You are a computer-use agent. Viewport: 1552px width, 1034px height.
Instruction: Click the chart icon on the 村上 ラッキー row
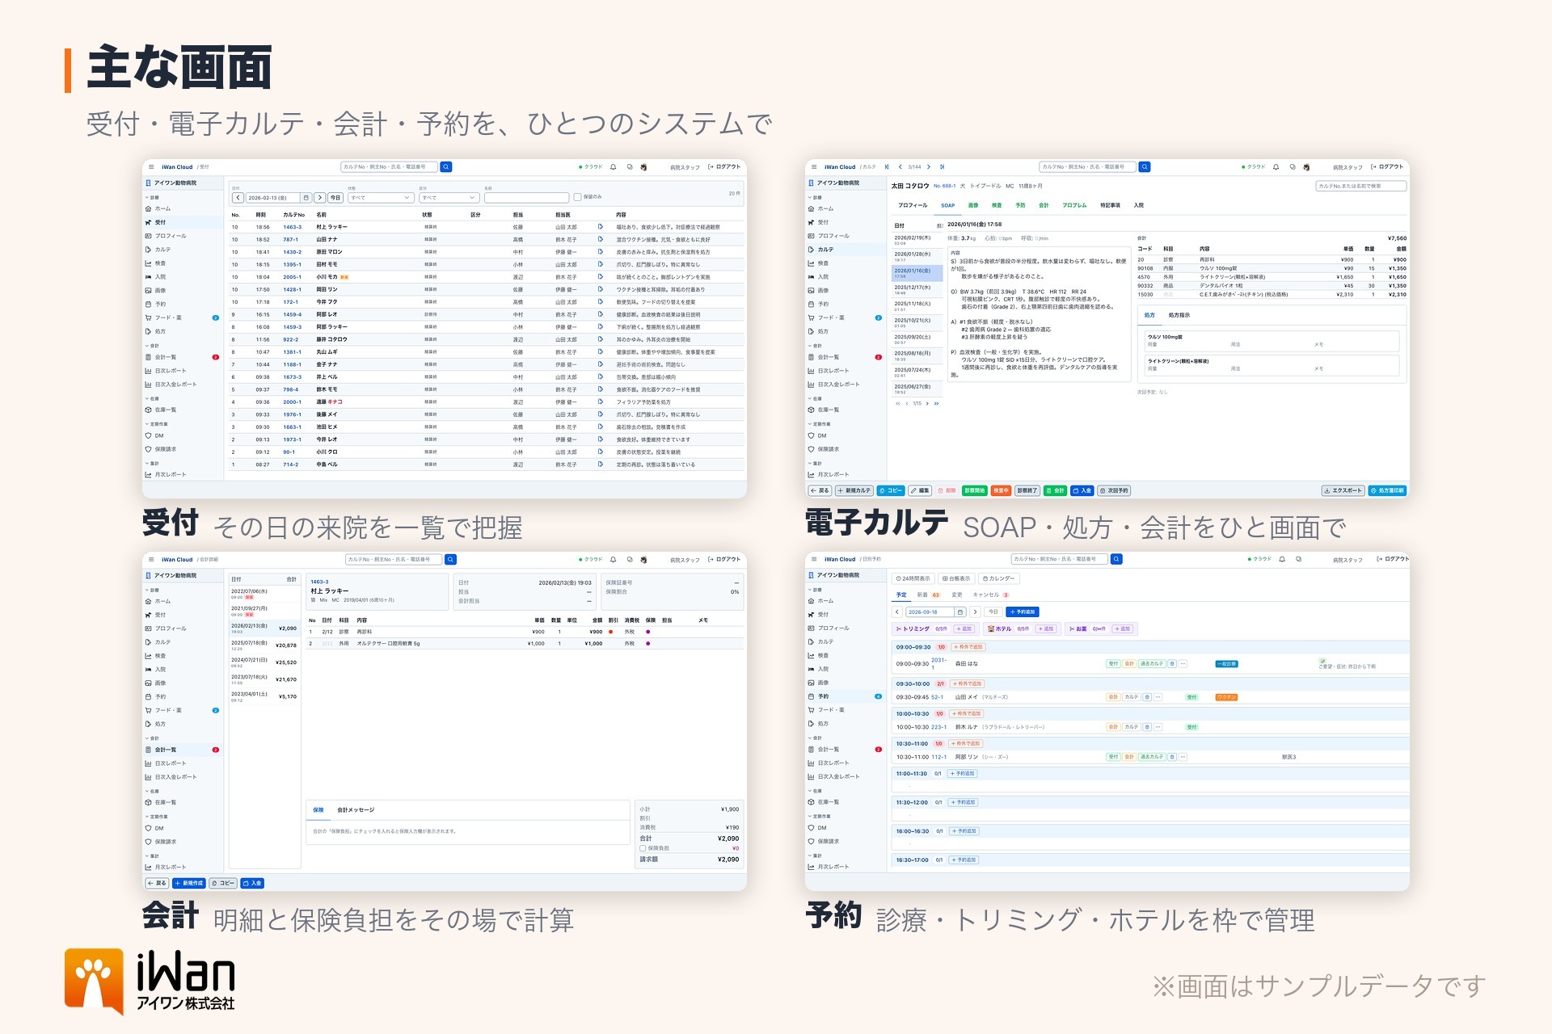tap(600, 227)
